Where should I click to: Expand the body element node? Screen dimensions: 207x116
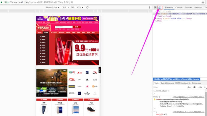tap(156, 19)
